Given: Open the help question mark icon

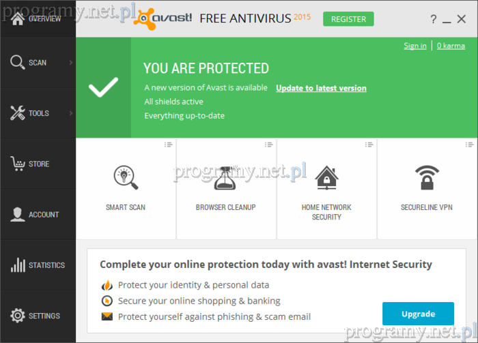Looking at the screenshot, I should [434, 19].
